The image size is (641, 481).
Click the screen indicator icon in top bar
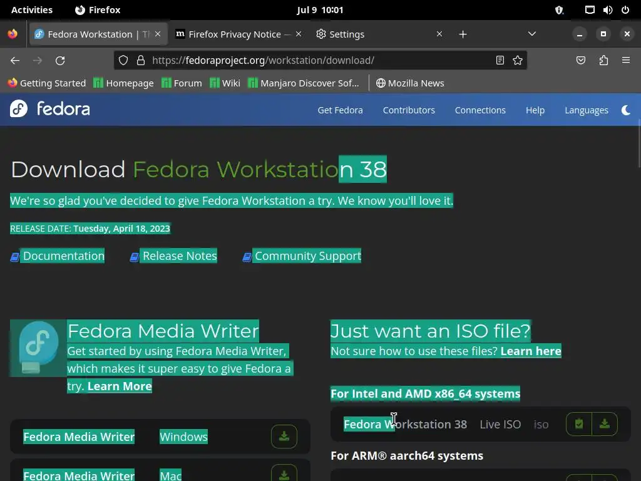(x=590, y=10)
